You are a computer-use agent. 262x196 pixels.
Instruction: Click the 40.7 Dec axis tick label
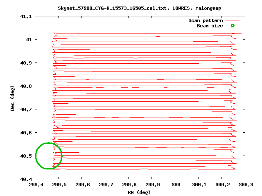click(x=26, y=109)
